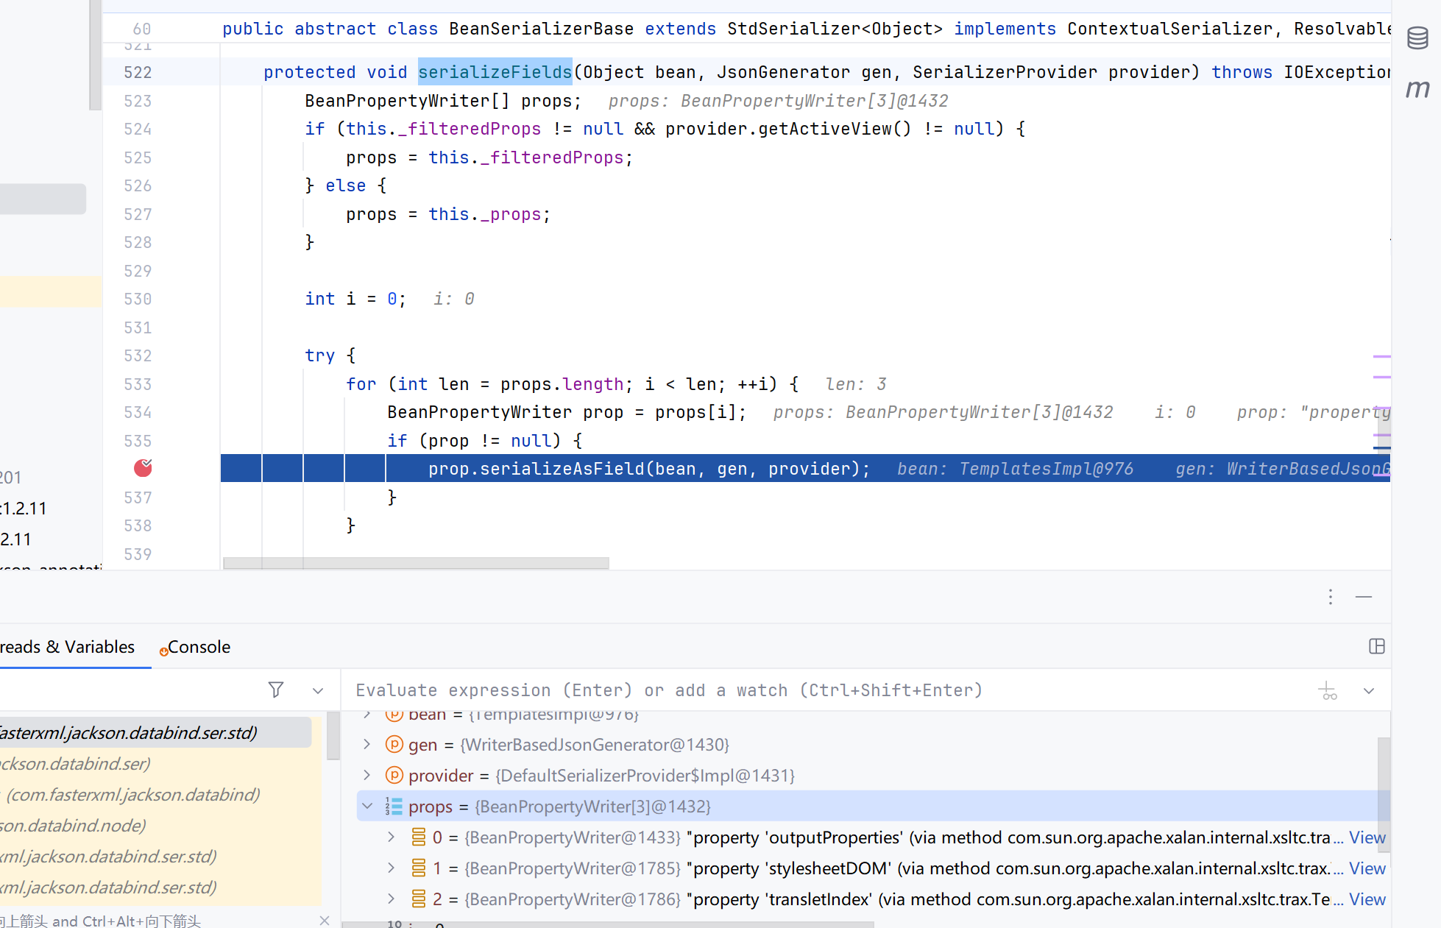Open View link for stylesheetDOM entry
This screenshot has width=1441, height=928.
(x=1367, y=868)
